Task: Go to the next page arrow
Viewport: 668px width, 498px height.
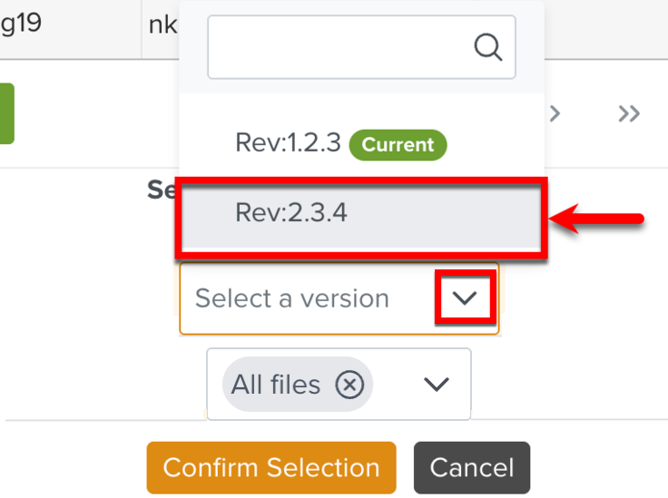Action: [x=555, y=113]
